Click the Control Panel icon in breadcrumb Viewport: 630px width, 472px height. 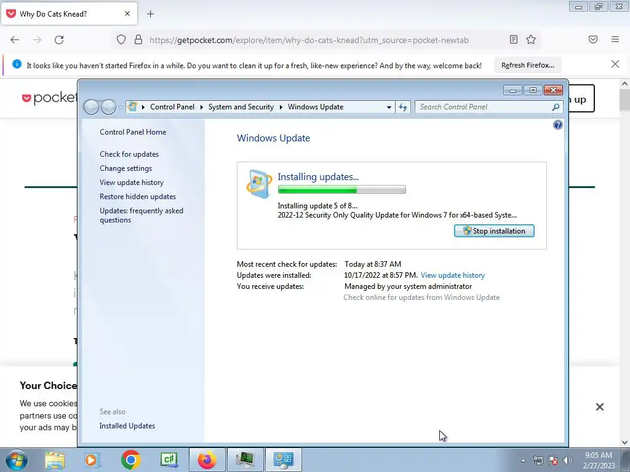click(x=132, y=107)
